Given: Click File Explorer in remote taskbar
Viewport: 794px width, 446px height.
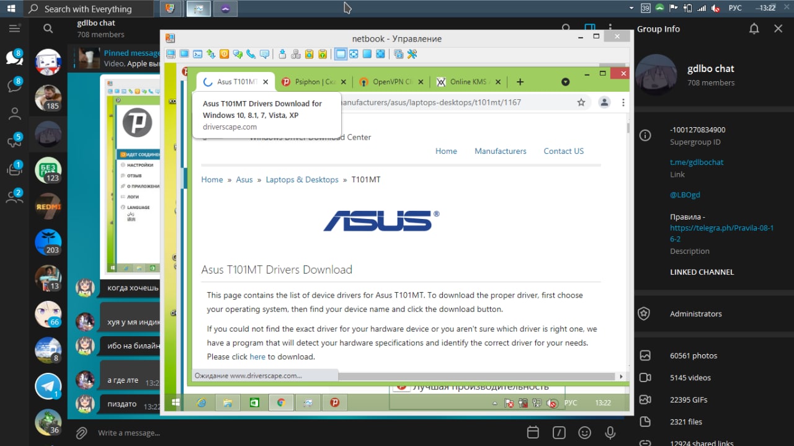Looking at the screenshot, I should point(228,403).
